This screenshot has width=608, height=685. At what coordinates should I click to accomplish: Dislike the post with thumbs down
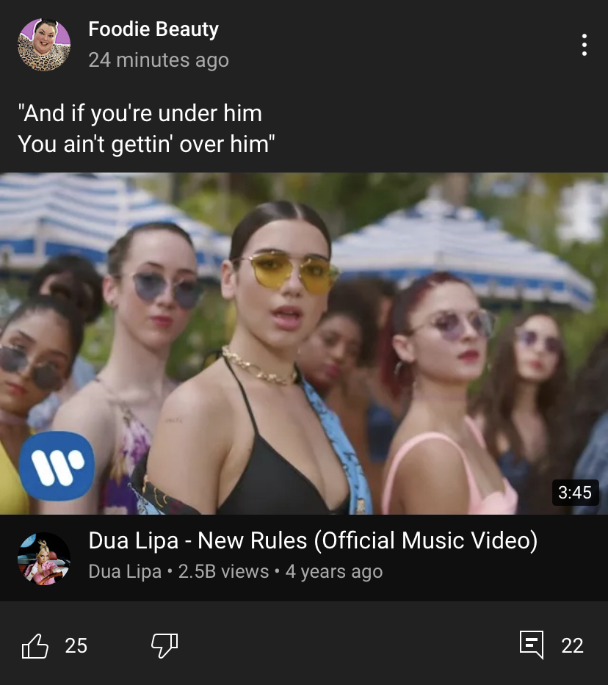164,645
